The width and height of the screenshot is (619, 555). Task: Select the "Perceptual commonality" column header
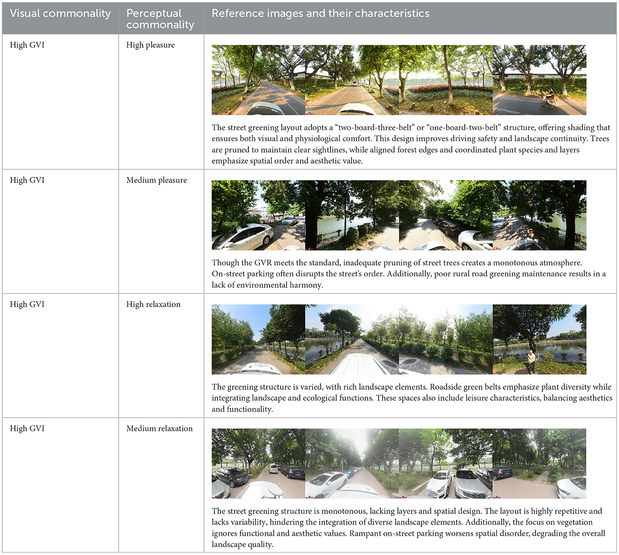click(160, 19)
